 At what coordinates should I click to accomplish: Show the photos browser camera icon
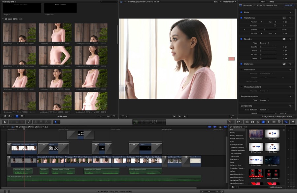(252, 122)
